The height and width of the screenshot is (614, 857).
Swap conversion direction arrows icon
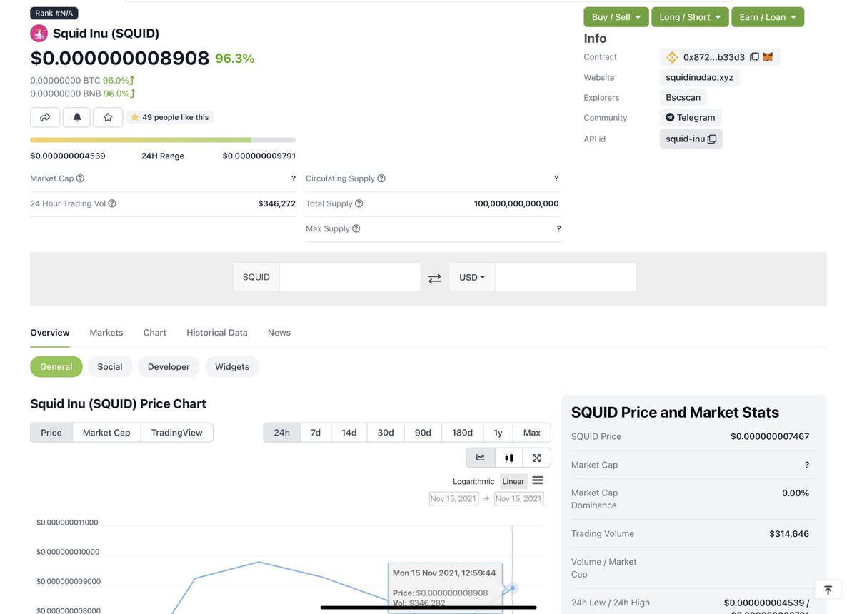tap(434, 278)
